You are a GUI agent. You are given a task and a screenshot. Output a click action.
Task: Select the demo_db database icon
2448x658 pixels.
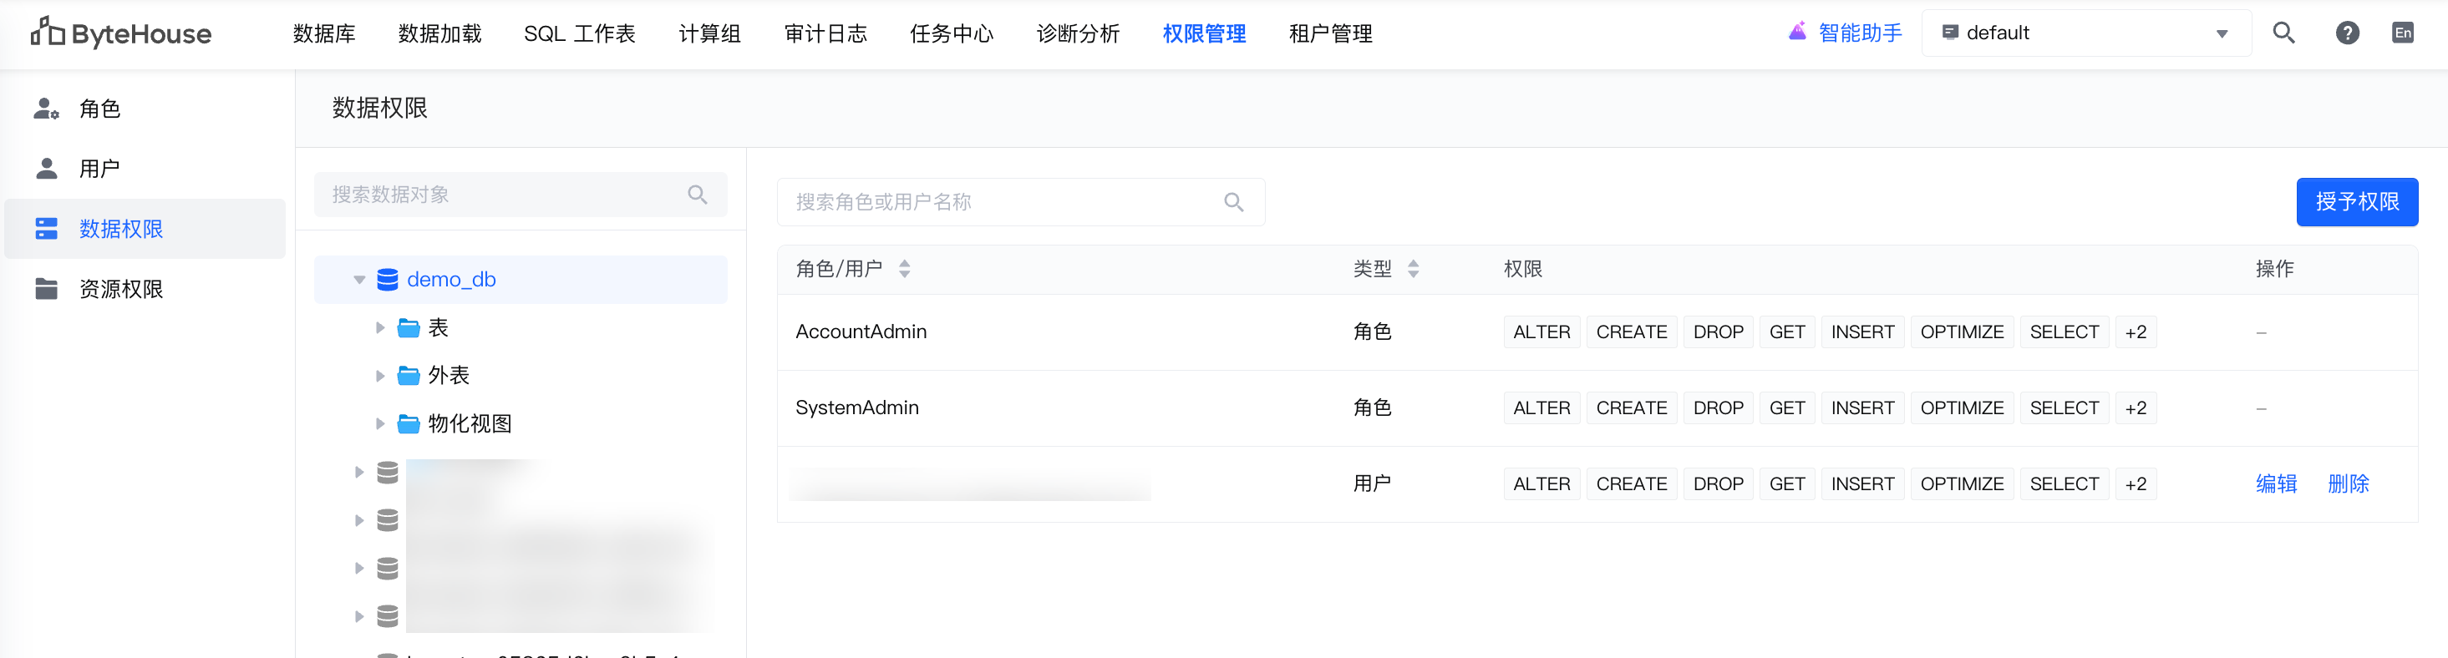(x=387, y=280)
